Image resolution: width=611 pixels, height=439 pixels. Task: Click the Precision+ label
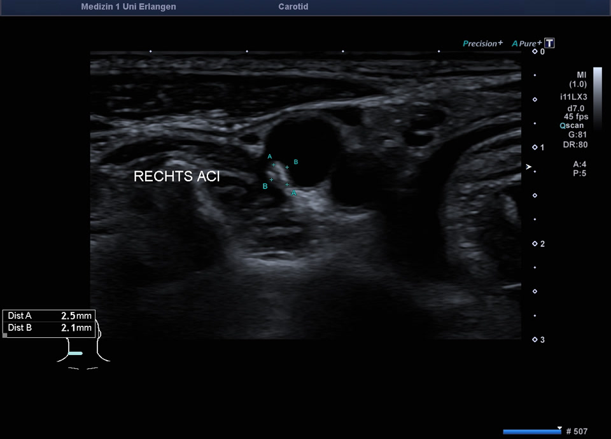[482, 43]
